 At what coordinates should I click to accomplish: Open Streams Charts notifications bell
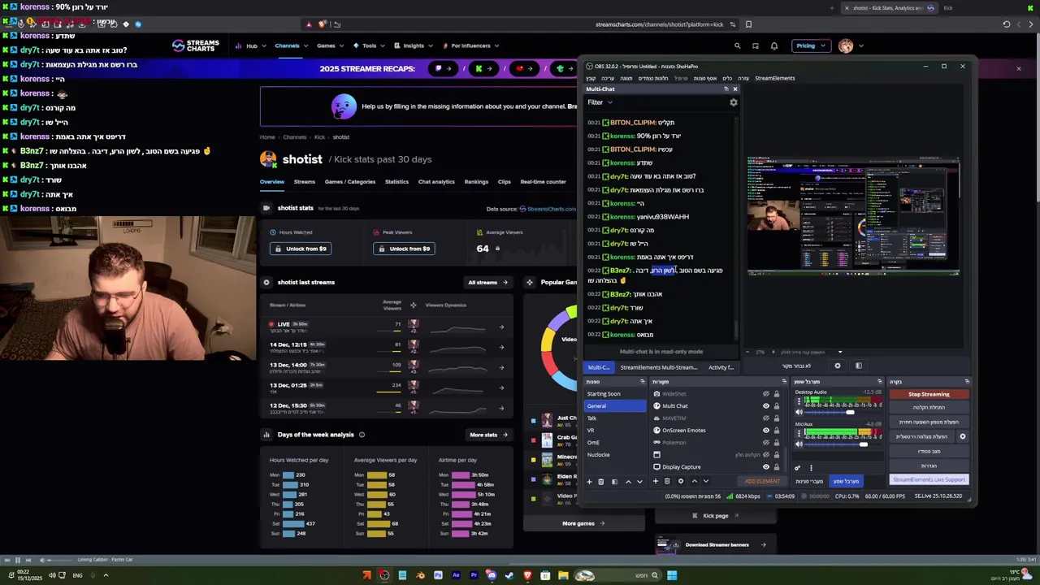773,46
